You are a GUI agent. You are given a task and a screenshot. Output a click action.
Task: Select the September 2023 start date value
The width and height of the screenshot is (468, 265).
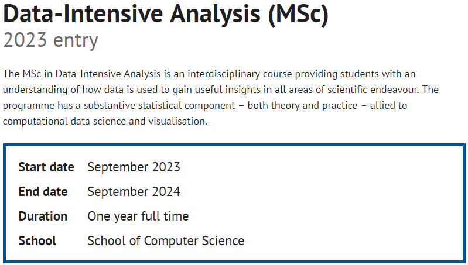click(134, 167)
